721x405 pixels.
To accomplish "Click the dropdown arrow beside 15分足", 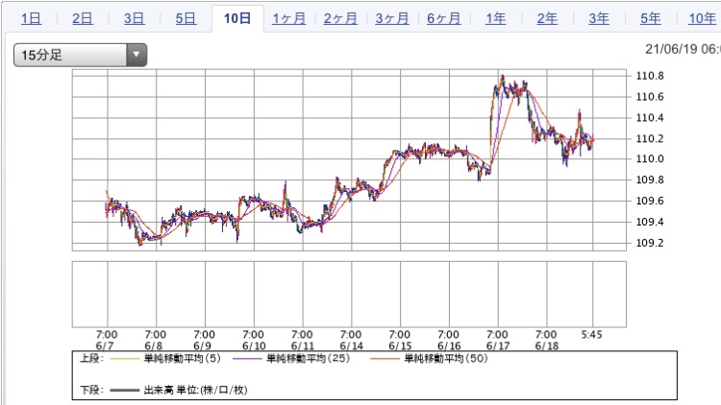I will (137, 55).
